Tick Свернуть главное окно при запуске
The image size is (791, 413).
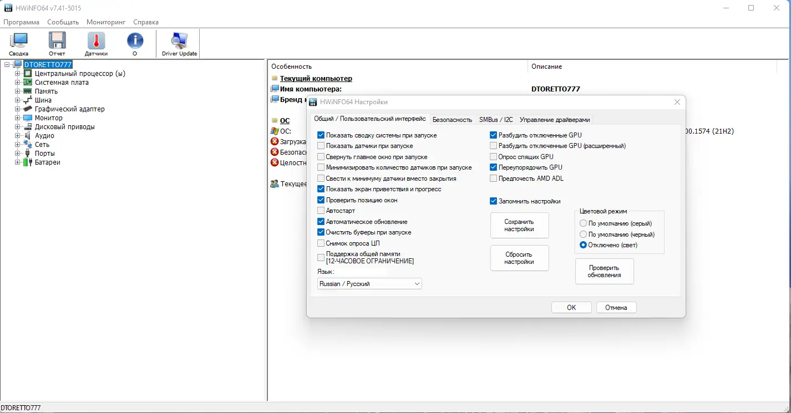[x=321, y=157]
